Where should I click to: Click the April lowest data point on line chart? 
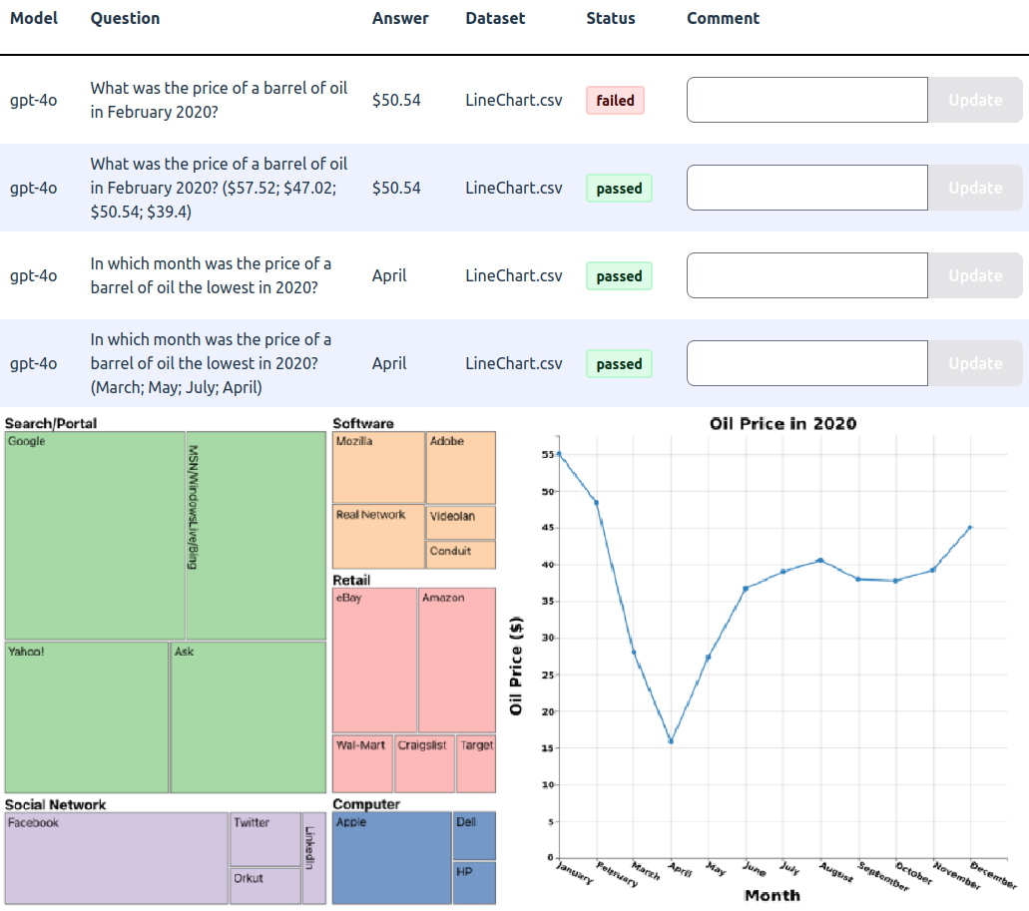point(671,741)
